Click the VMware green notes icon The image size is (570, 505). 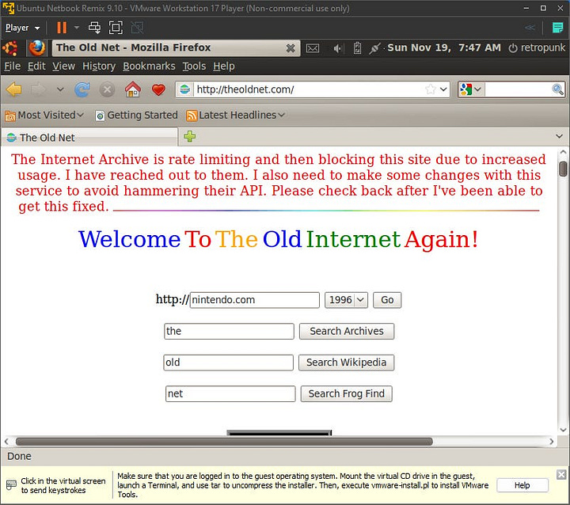557,28
